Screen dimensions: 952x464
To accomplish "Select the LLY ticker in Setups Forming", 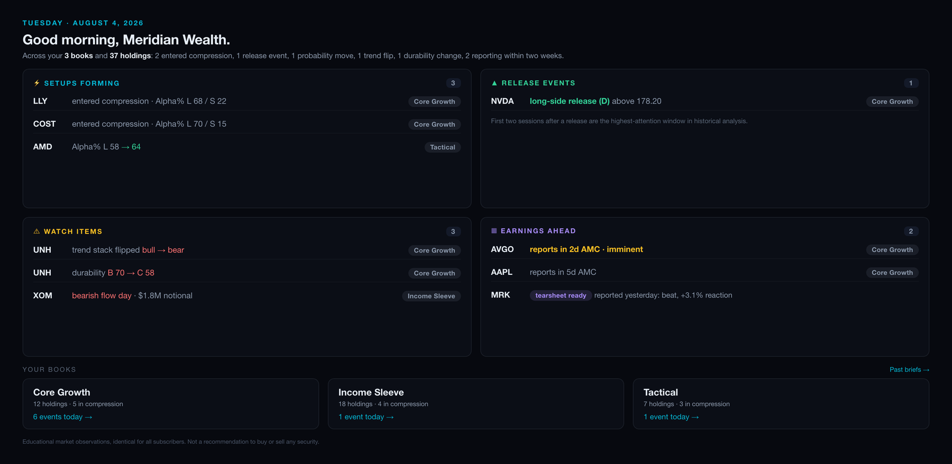I will pos(40,101).
